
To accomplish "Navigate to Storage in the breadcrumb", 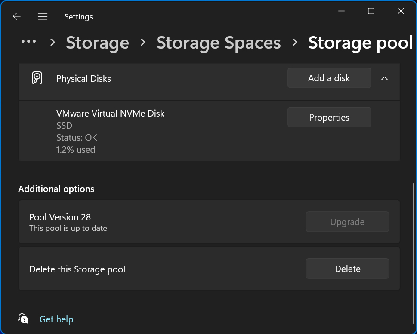I will click(x=97, y=43).
